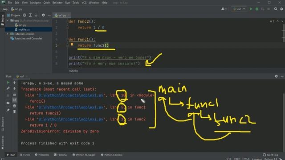Screen dimensions: 285x160
Task: Fold the func2 definition at line 1
Action: pos(67,21)
